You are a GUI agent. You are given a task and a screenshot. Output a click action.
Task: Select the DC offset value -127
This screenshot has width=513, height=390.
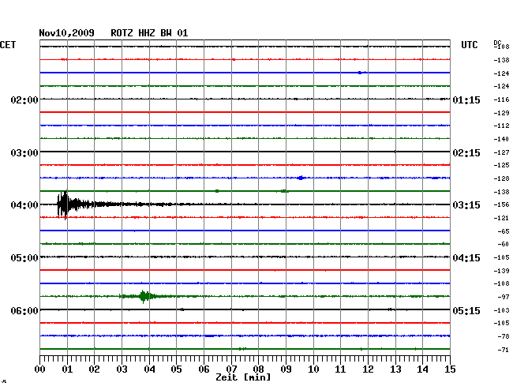[501, 152]
